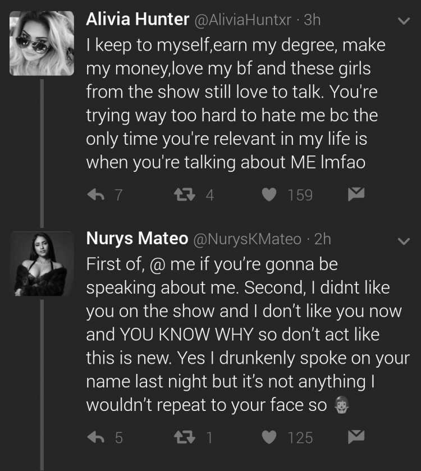This screenshot has height=471, width=421.
Task: Reply to Alivia Hunter's tweet
Action: click(96, 195)
